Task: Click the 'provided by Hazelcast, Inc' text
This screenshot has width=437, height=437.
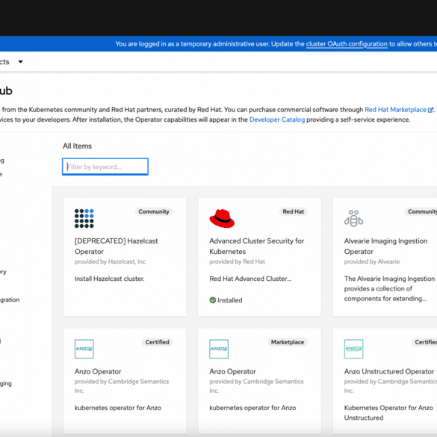Action: (x=110, y=261)
